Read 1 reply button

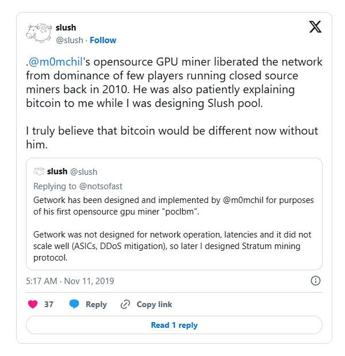(x=174, y=325)
